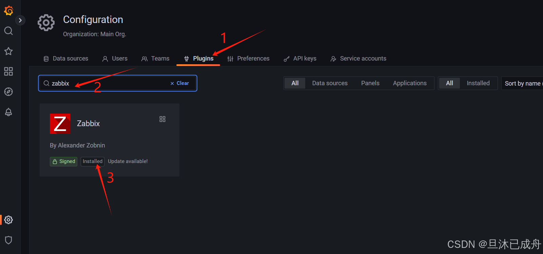Open the Sort by name dropdown

(522, 83)
